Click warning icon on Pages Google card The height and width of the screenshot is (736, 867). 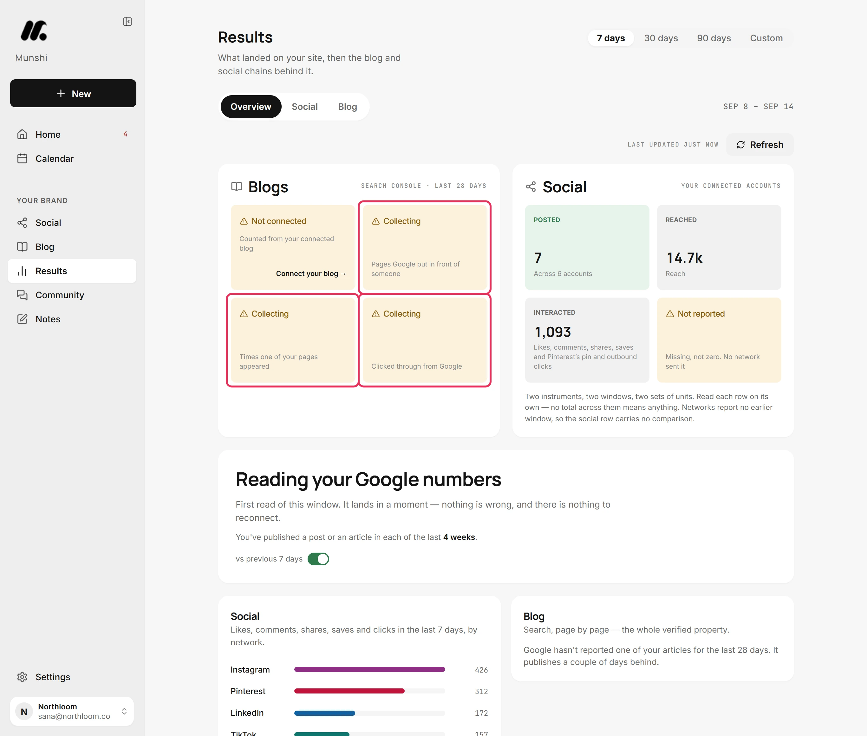click(x=376, y=221)
